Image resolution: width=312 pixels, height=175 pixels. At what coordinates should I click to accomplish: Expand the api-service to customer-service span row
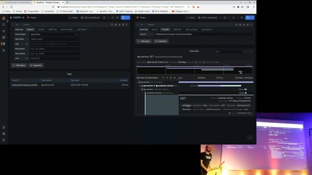pos(140,86)
